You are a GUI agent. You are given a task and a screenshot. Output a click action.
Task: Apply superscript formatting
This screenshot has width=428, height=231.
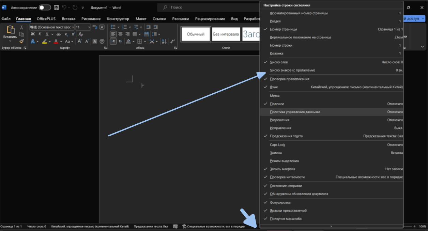pyautogui.click(x=73, y=34)
